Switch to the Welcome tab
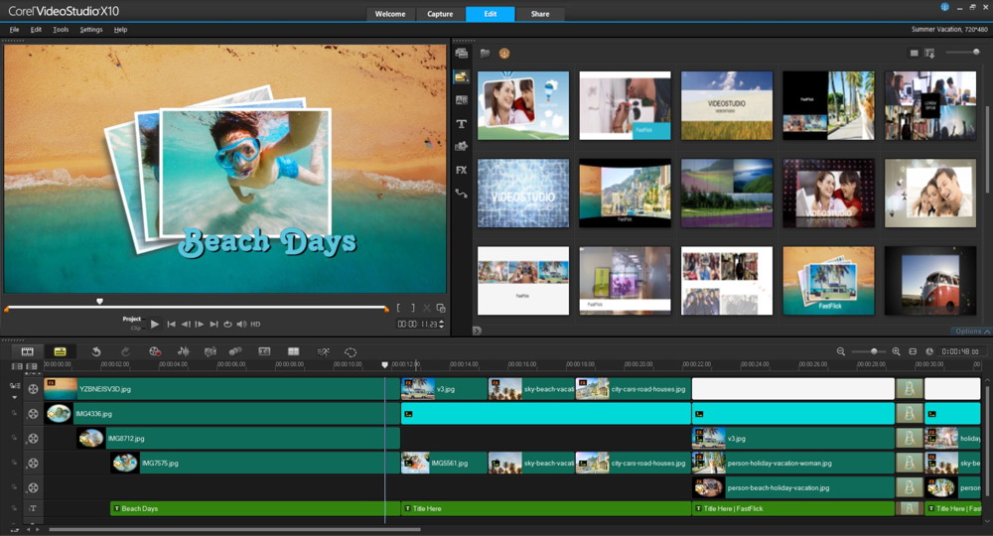 390,14
